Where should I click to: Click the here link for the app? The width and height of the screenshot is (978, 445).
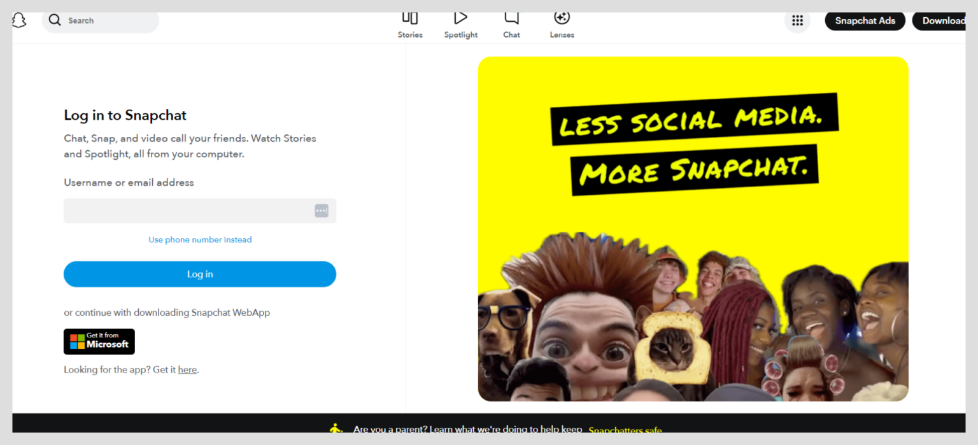click(187, 369)
